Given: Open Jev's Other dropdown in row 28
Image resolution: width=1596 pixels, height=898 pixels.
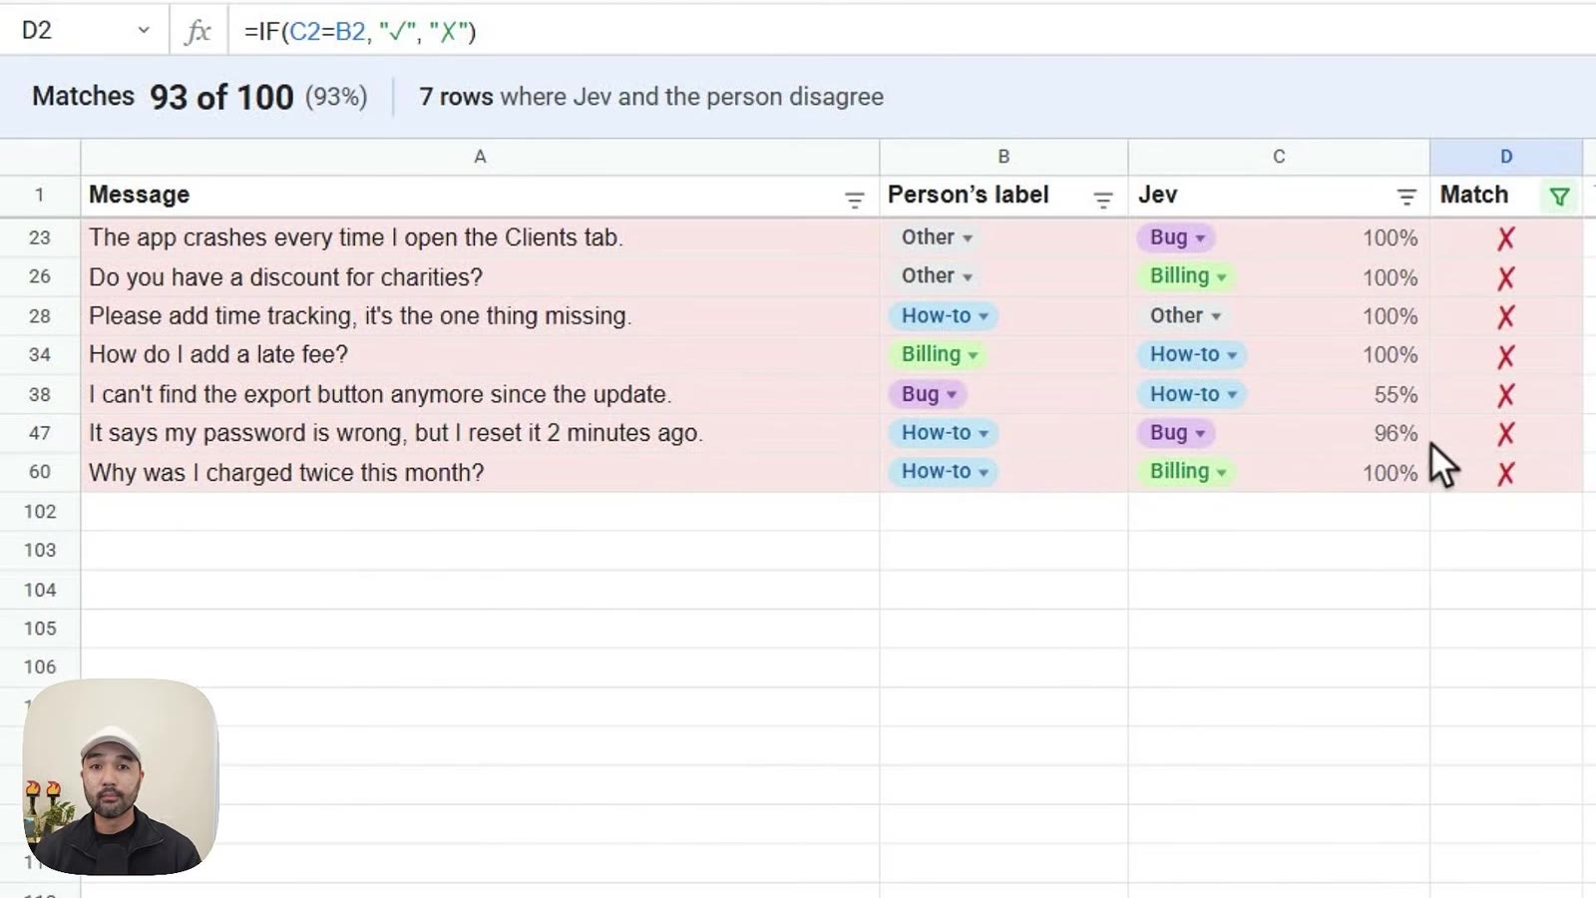Looking at the screenshot, I should (1184, 316).
